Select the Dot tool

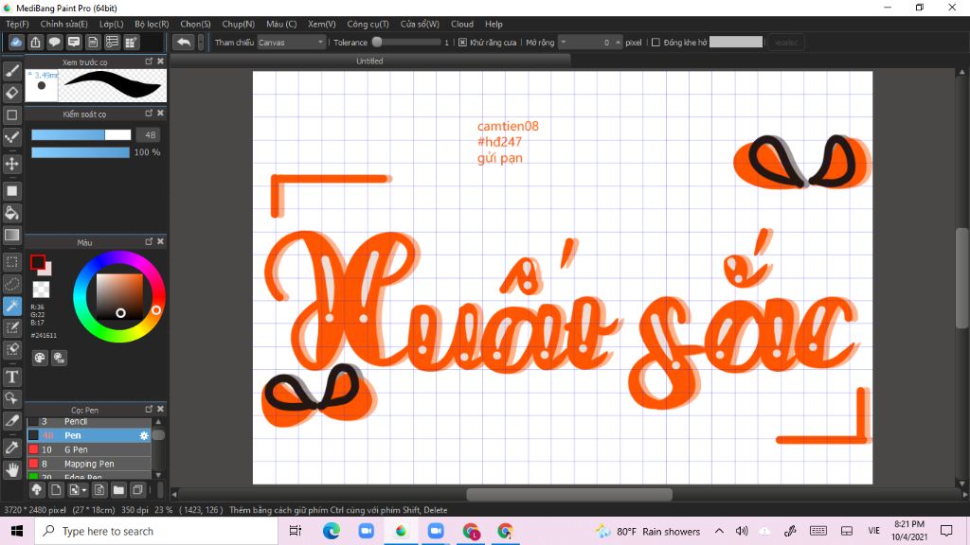tap(11, 137)
